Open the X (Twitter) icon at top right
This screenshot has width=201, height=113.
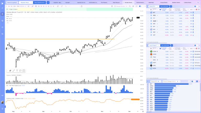coord(198,2)
